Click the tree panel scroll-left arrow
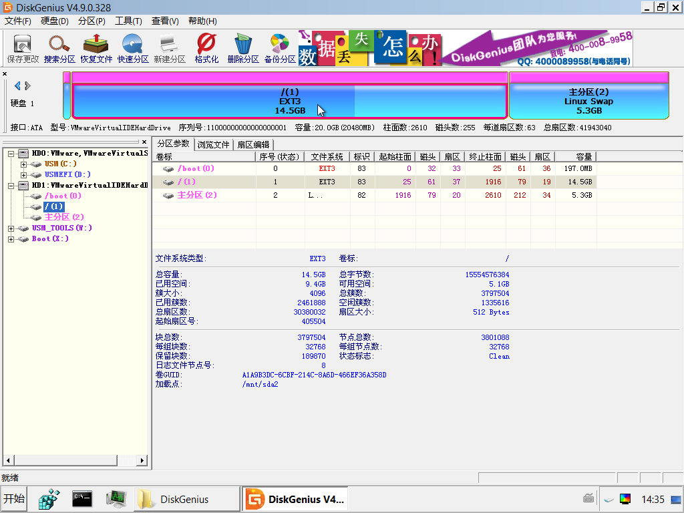Screen dimensions: 684x513 [x=8, y=460]
